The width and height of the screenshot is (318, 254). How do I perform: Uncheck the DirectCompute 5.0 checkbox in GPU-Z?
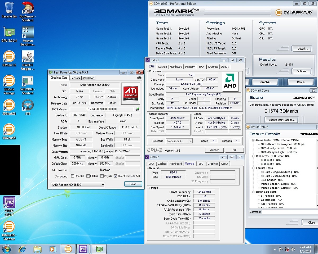point(116,176)
